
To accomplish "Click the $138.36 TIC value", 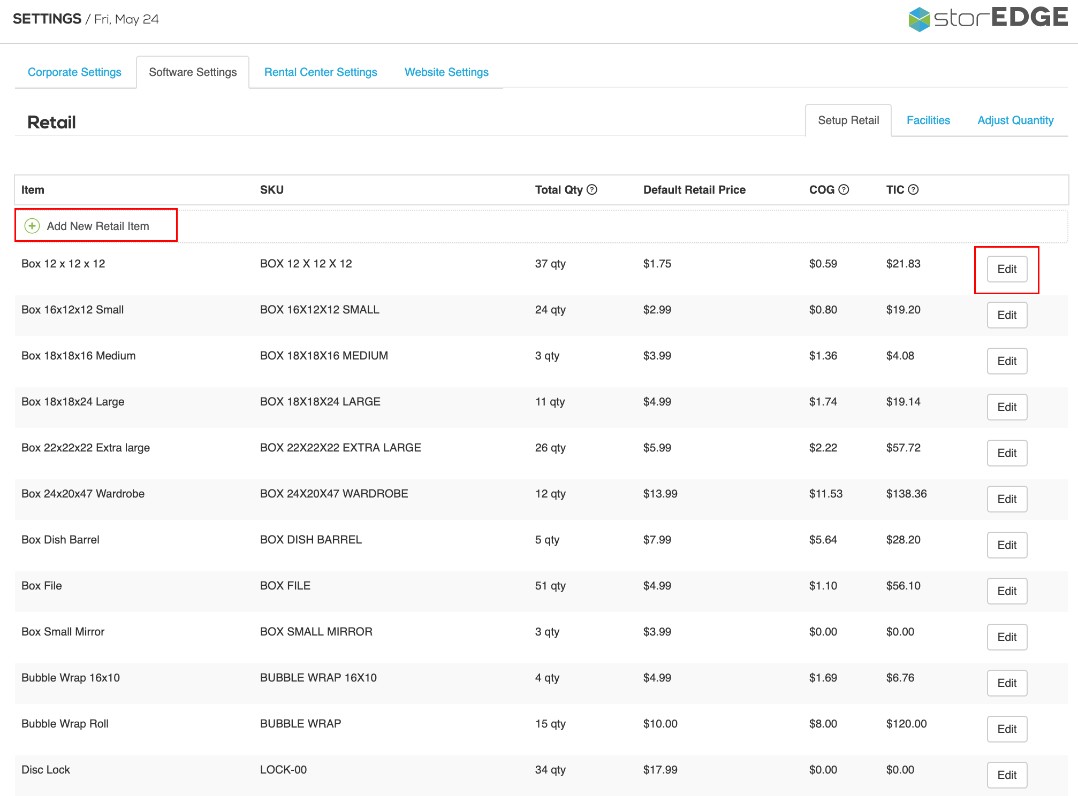I will point(906,494).
